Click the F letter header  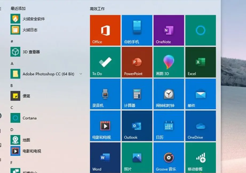coord(11,163)
